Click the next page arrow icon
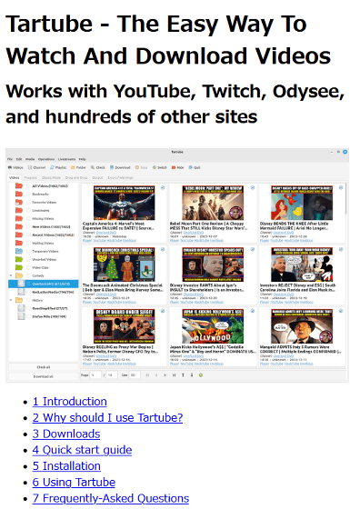 [165, 375]
